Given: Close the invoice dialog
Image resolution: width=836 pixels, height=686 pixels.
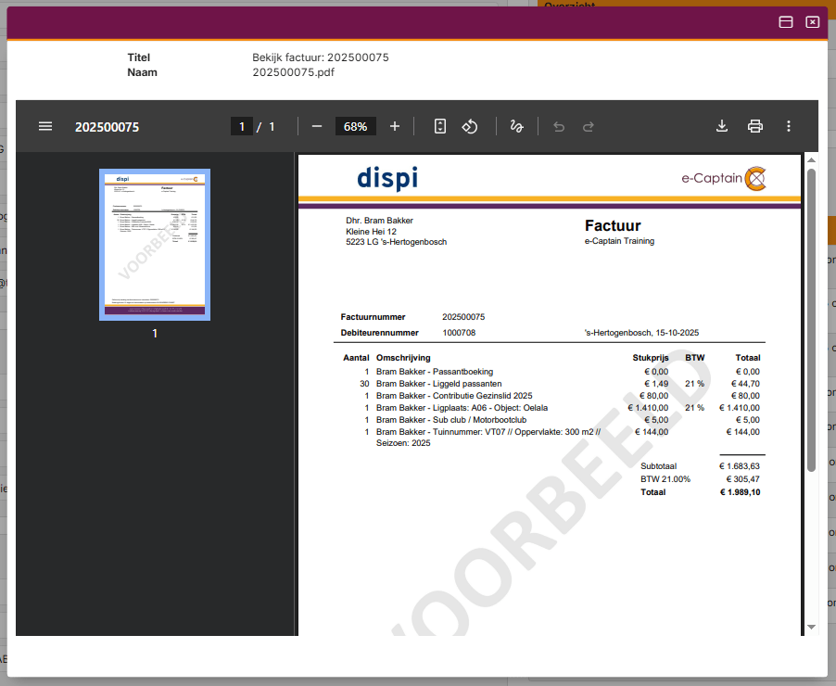Looking at the screenshot, I should (x=813, y=22).
